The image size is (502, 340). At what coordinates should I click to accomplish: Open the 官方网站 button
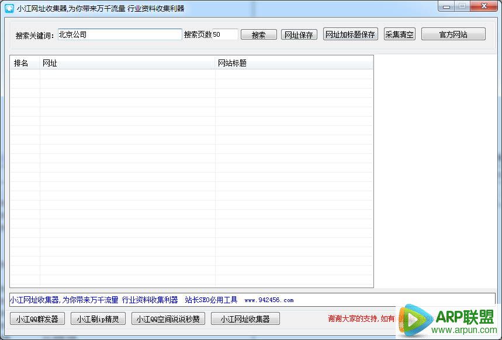[453, 34]
